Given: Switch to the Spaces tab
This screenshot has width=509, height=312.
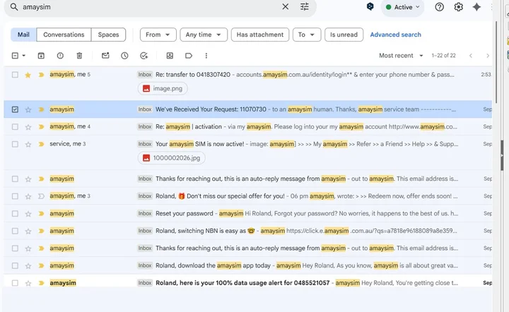Looking at the screenshot, I should click(x=109, y=35).
